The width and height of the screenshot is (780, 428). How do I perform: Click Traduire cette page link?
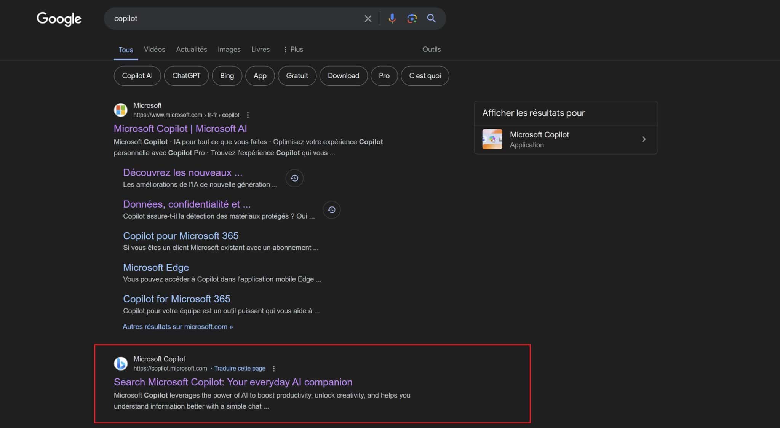coord(240,368)
